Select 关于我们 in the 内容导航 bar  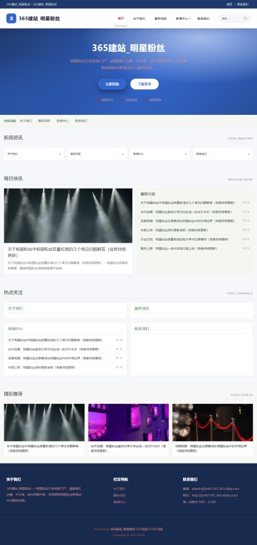pyautogui.click(x=26, y=121)
